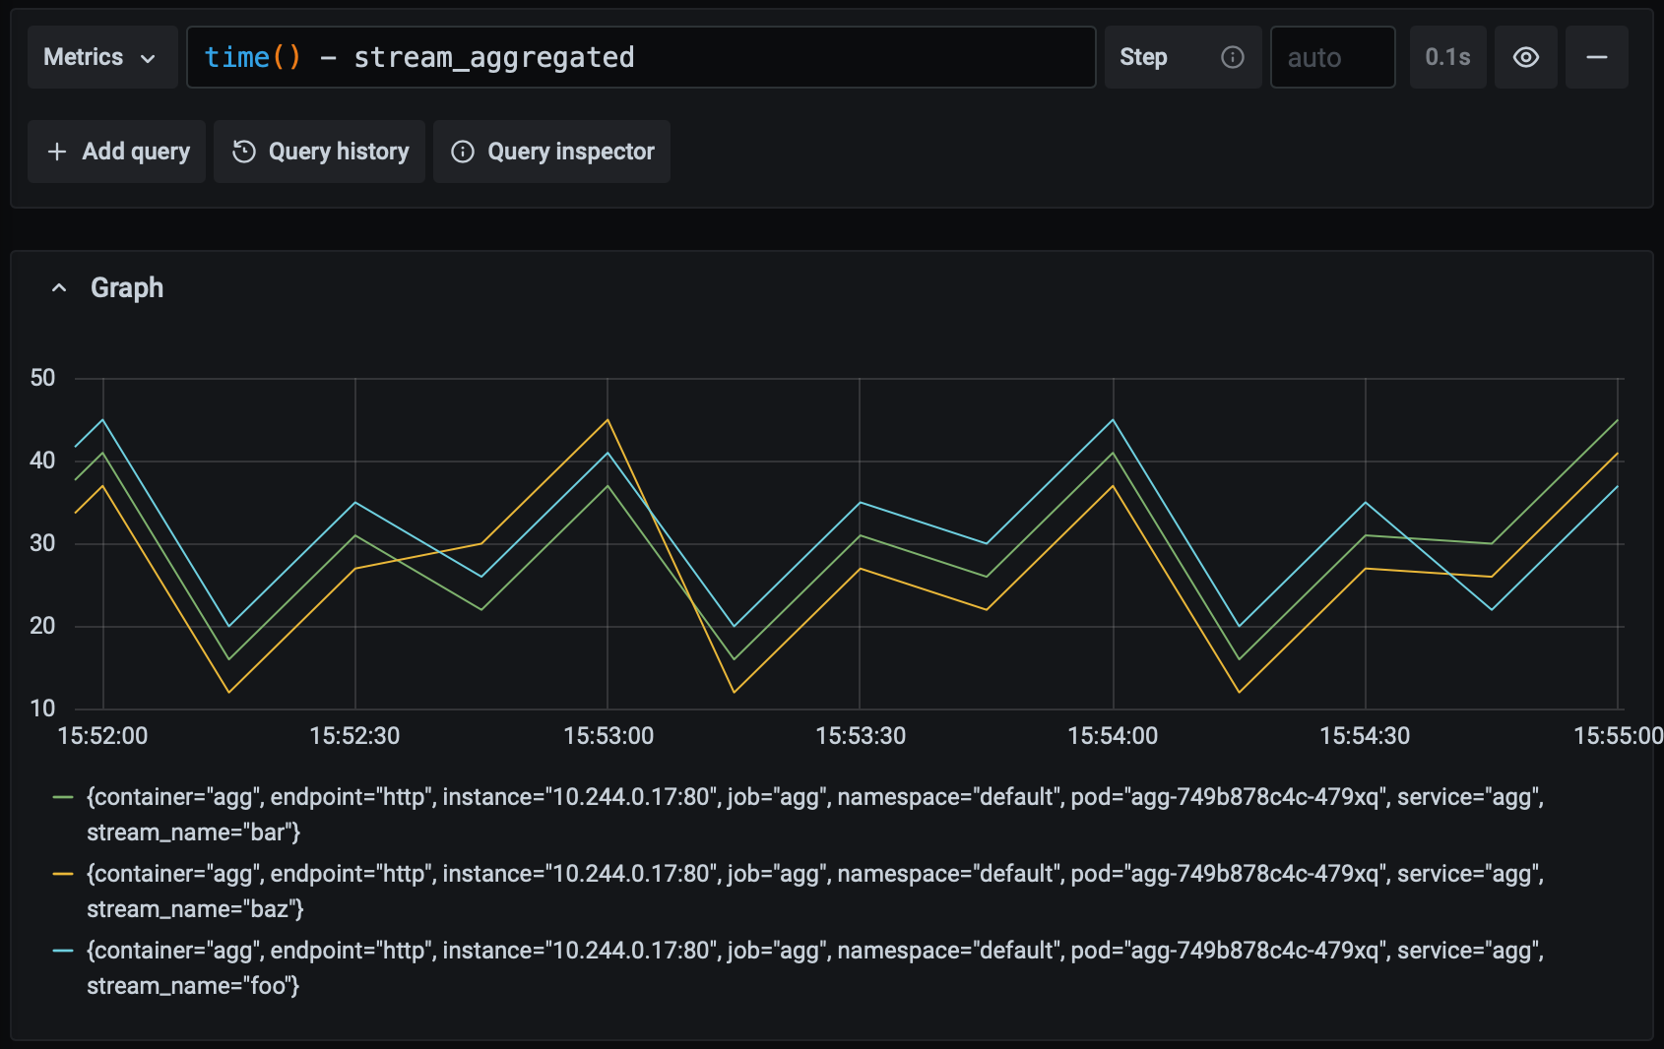Screen dimensions: 1664x1049
Task: Open Query history
Action: pos(319,152)
